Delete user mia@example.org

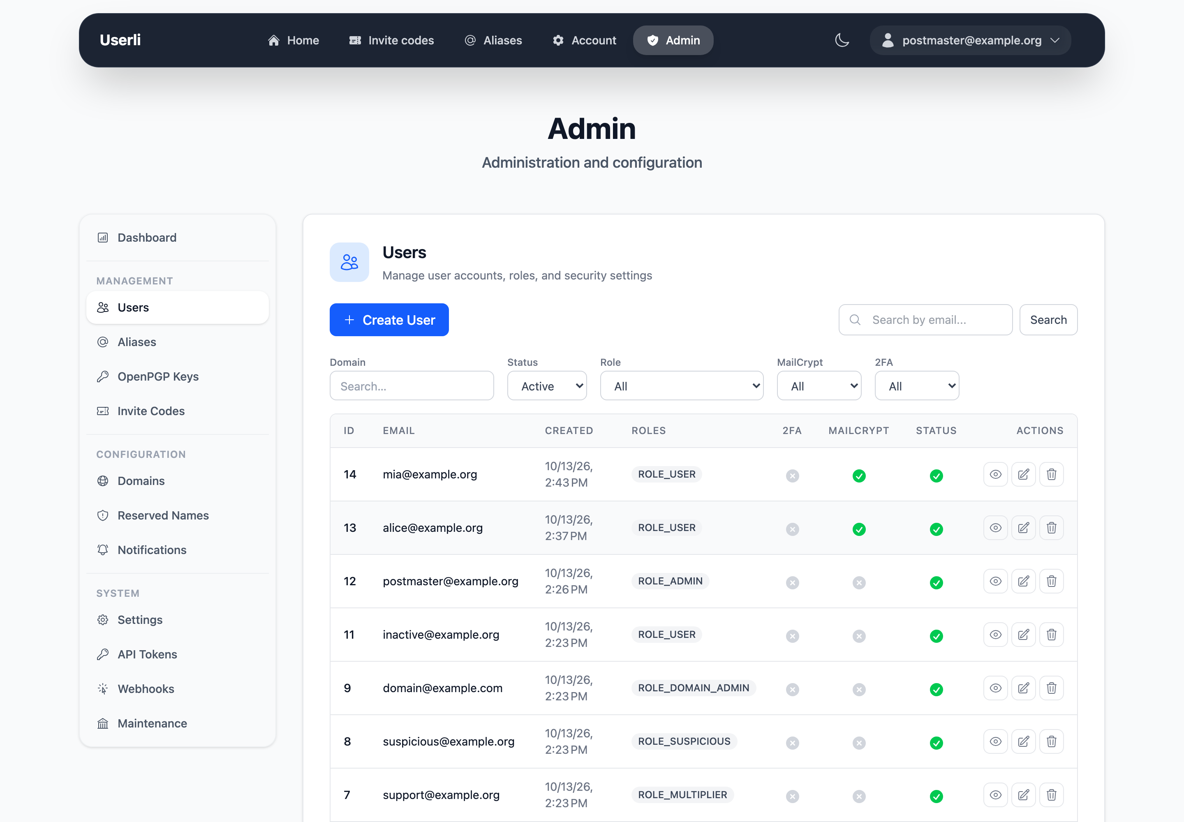(1051, 474)
